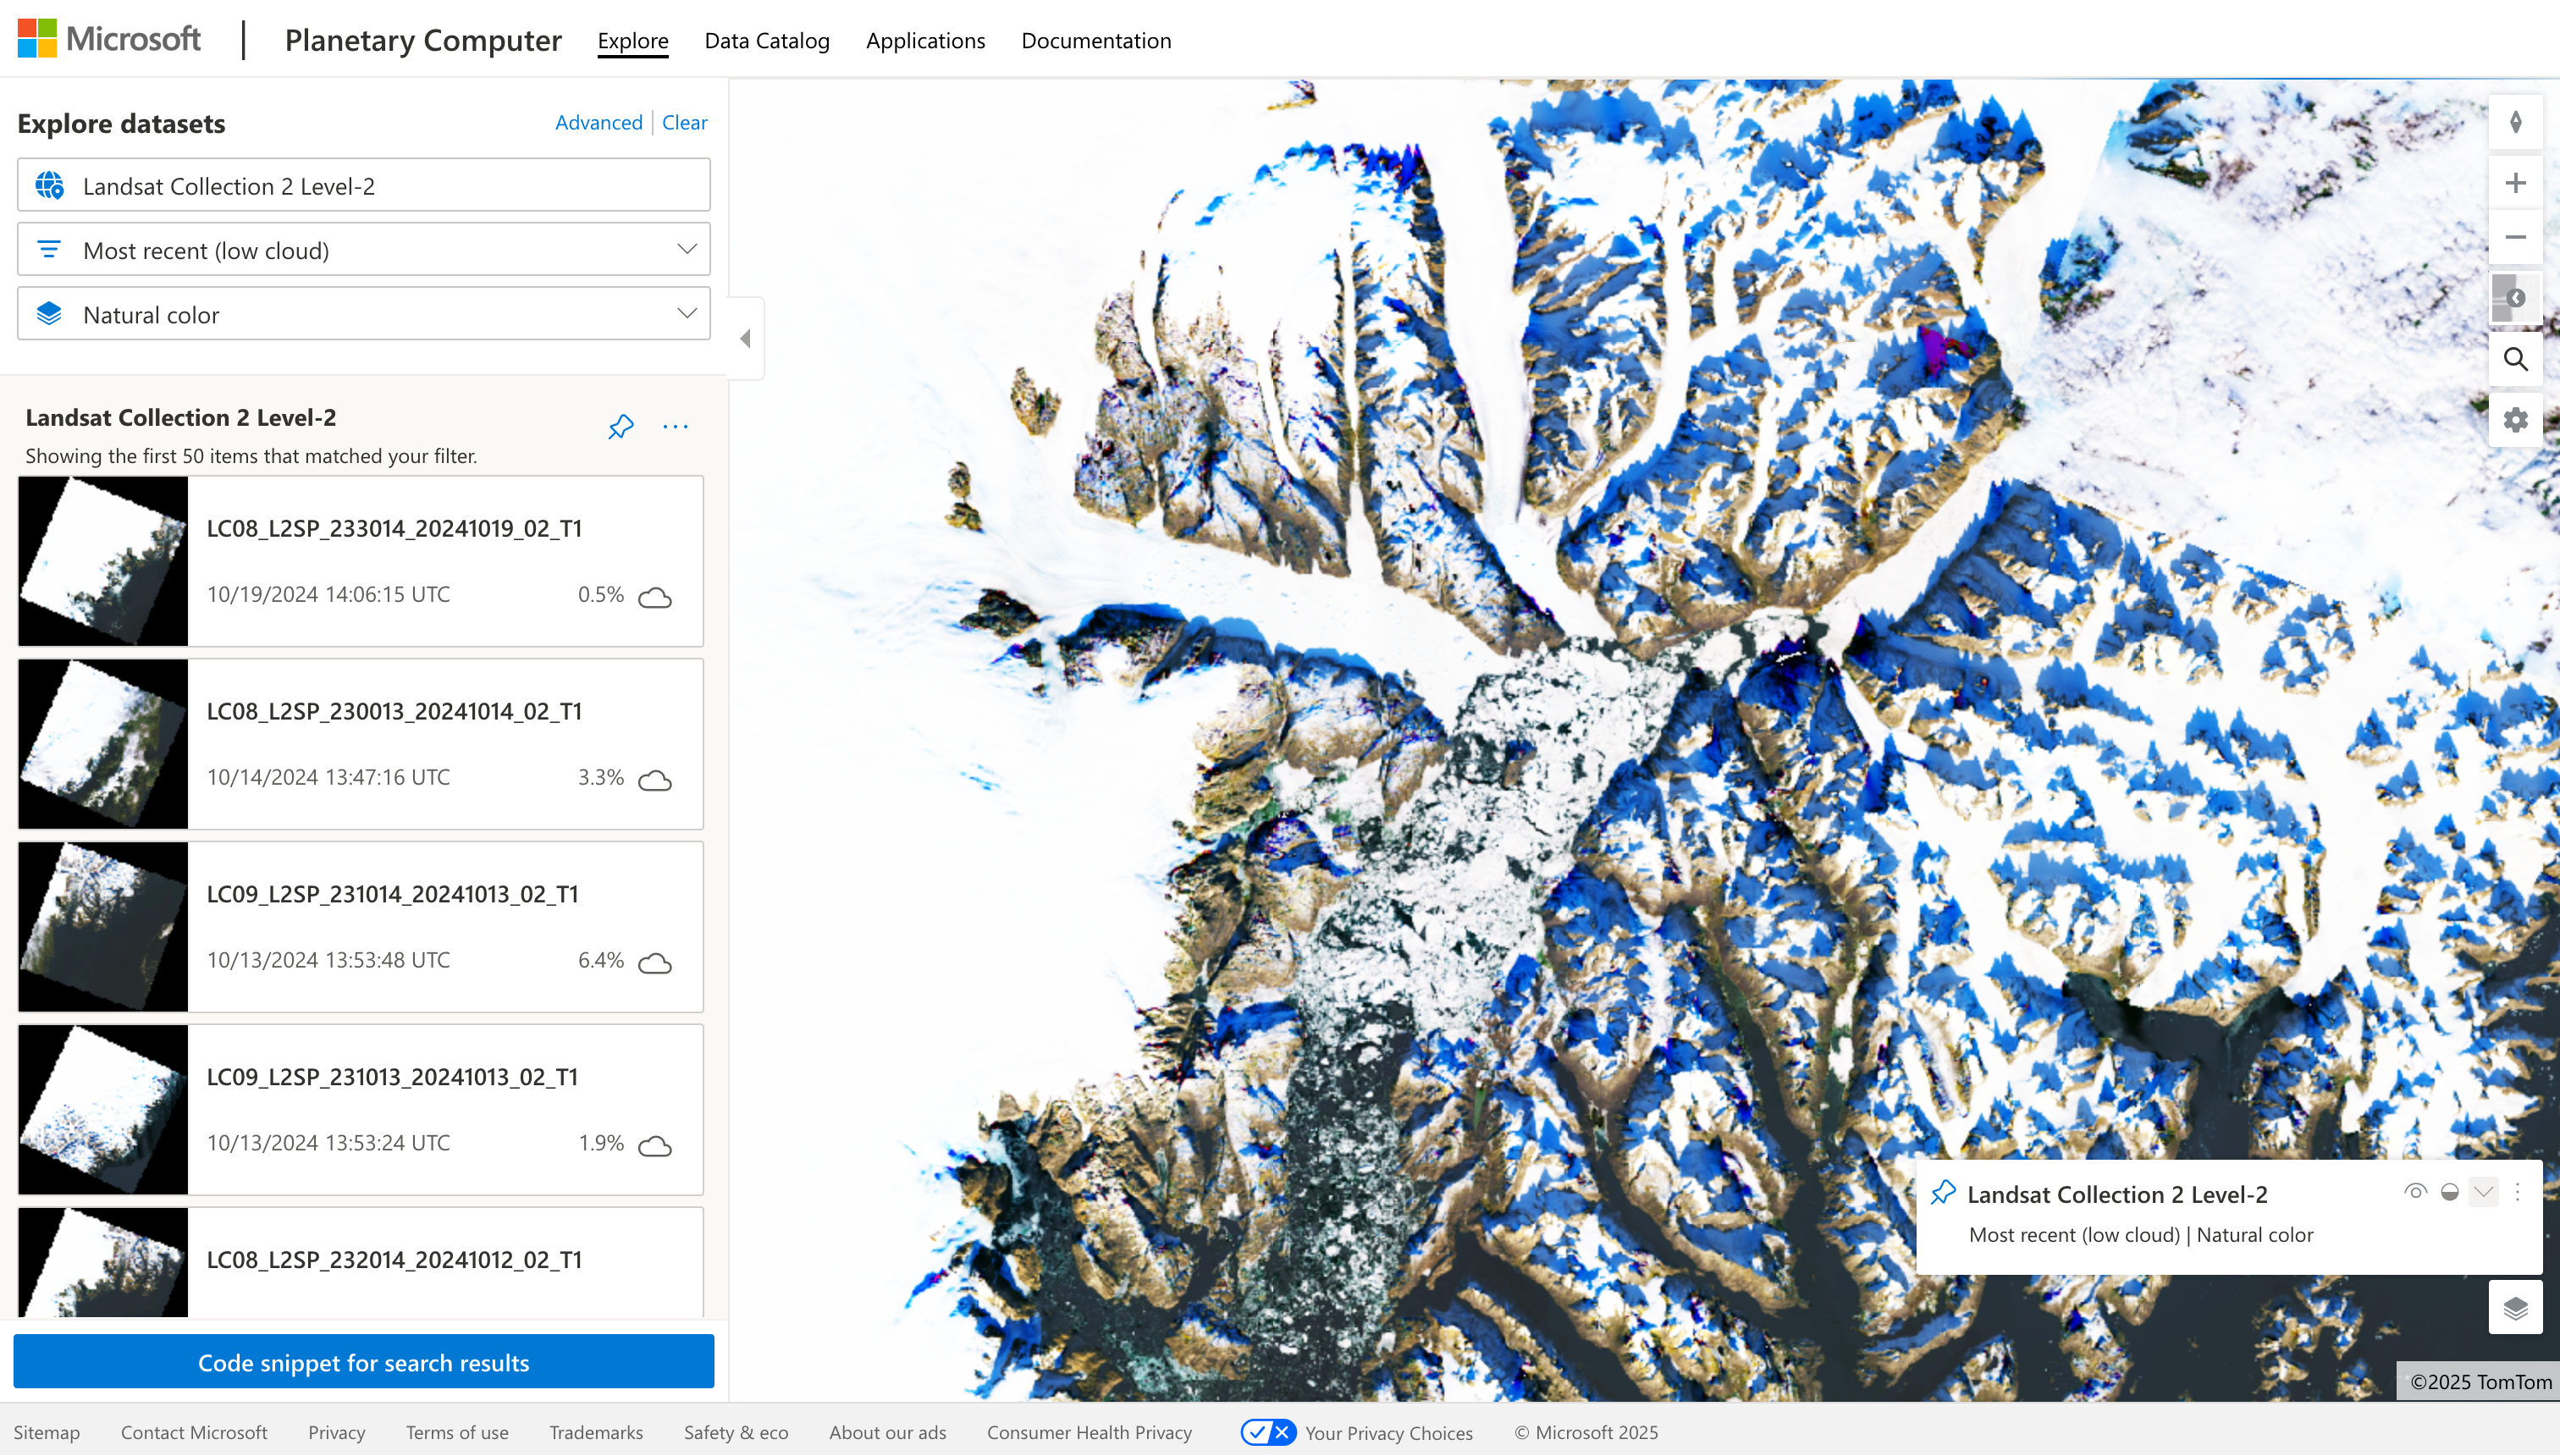Open About our ads footer link
Screen dimensions: 2560x1456
[x=888, y=1433]
